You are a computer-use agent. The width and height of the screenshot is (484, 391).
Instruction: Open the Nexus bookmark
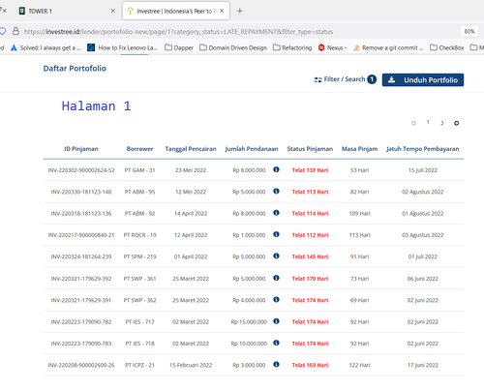pyautogui.click(x=332, y=47)
